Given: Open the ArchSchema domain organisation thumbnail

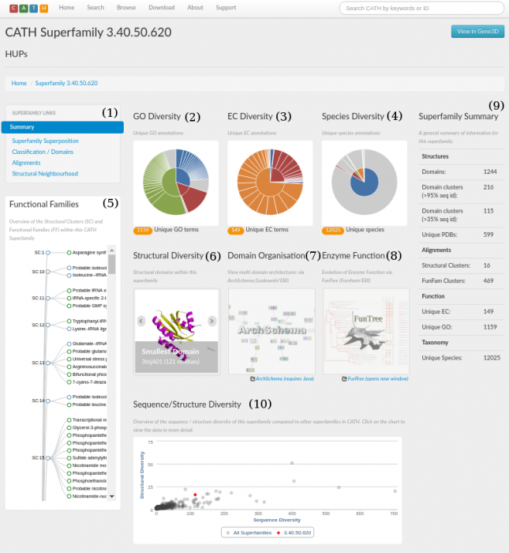Looking at the screenshot, I should click(271, 331).
